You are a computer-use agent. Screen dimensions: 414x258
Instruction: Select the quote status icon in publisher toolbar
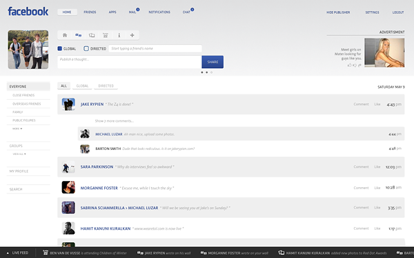79,35
